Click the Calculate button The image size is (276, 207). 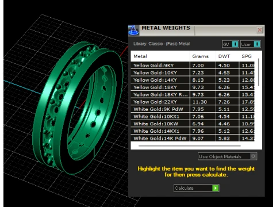click(x=197, y=188)
